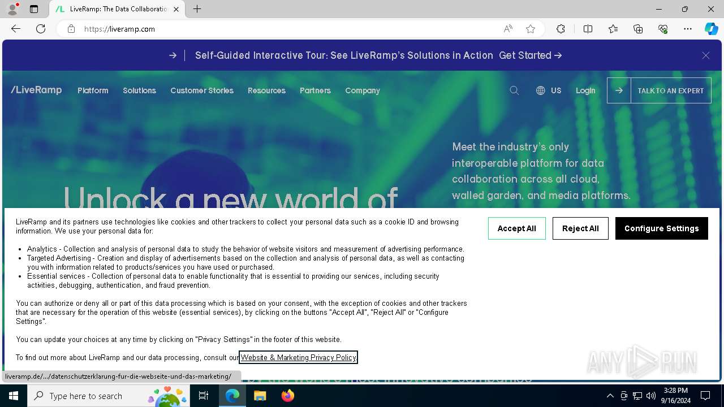Image resolution: width=724 pixels, height=407 pixels.
Task: Go back to the previous page
Action: click(x=16, y=29)
